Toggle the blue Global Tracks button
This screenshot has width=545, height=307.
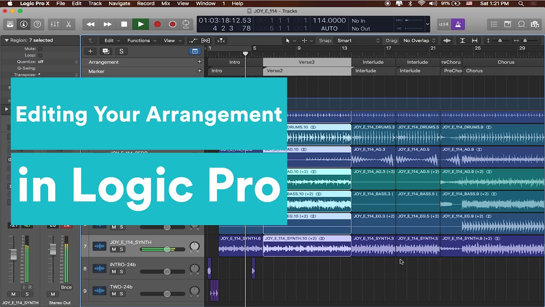coord(195,51)
